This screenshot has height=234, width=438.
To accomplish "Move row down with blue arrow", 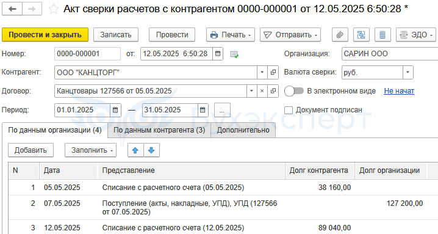I will click(151, 150).
